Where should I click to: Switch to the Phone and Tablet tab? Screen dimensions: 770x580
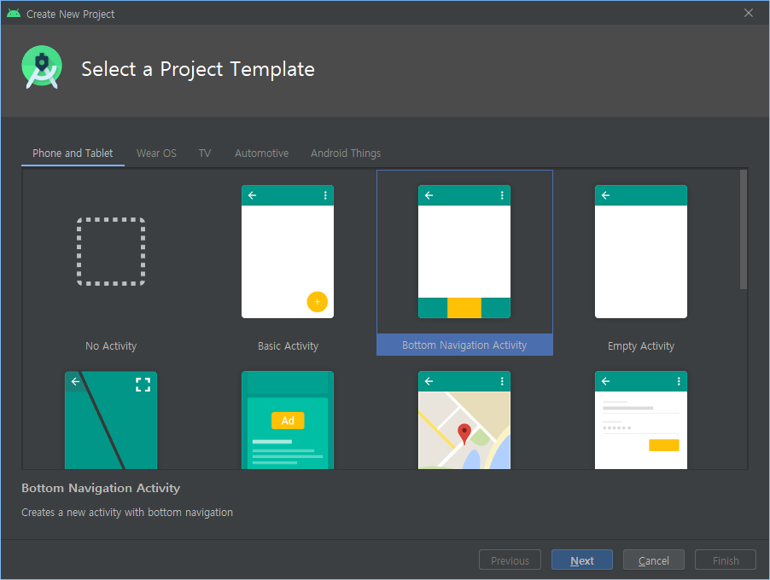(73, 153)
